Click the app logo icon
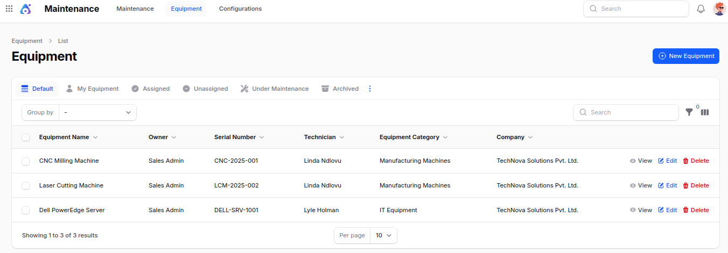Screen dimensions: 728x253 click(x=25, y=9)
